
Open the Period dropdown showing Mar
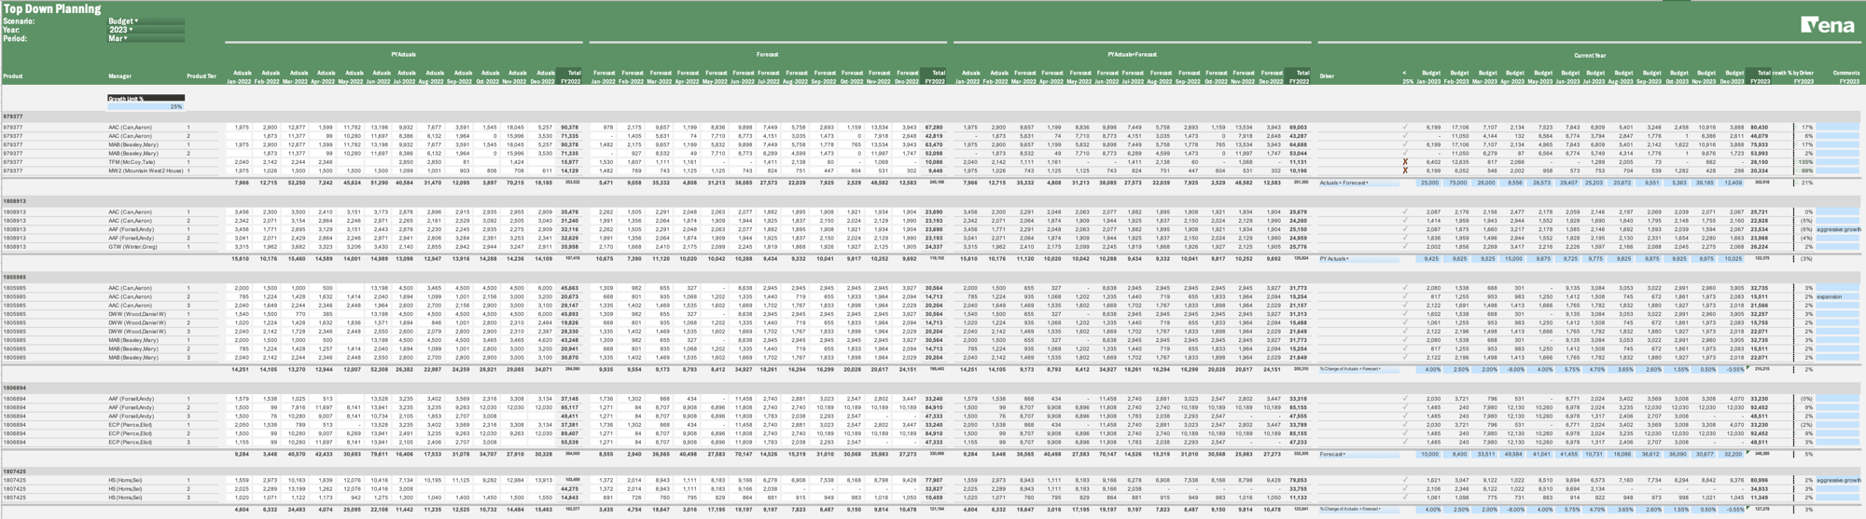(x=146, y=38)
